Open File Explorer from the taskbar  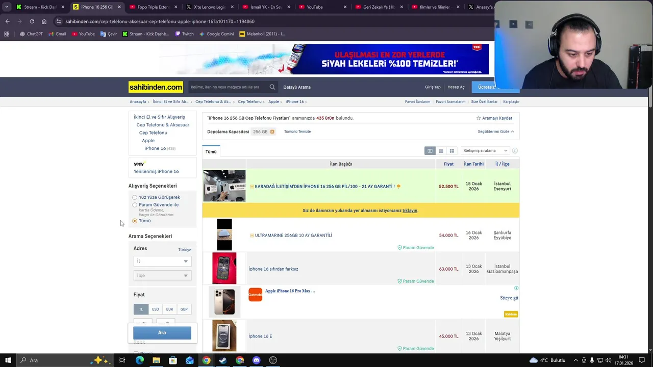[x=156, y=360]
